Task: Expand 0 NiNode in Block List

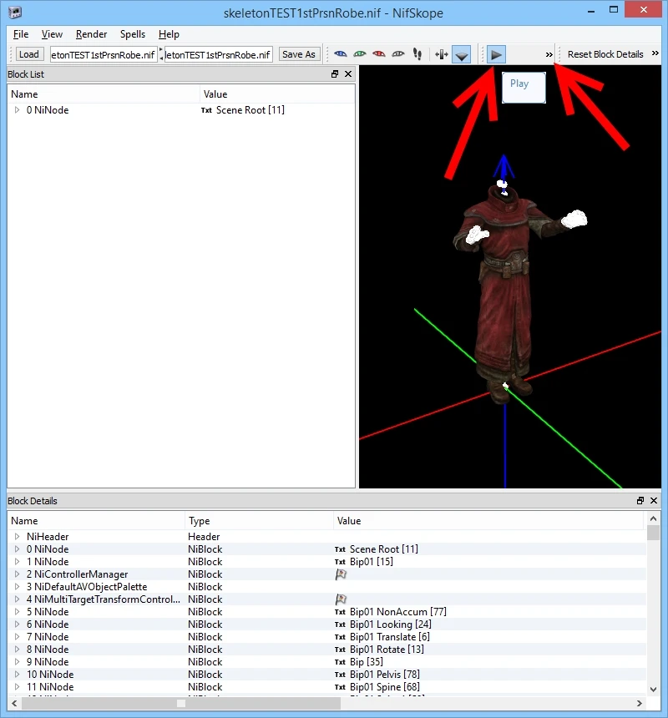Action: [17, 110]
